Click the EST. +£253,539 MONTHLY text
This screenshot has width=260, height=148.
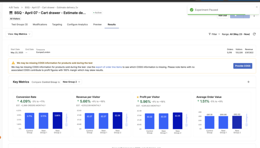click(88, 105)
